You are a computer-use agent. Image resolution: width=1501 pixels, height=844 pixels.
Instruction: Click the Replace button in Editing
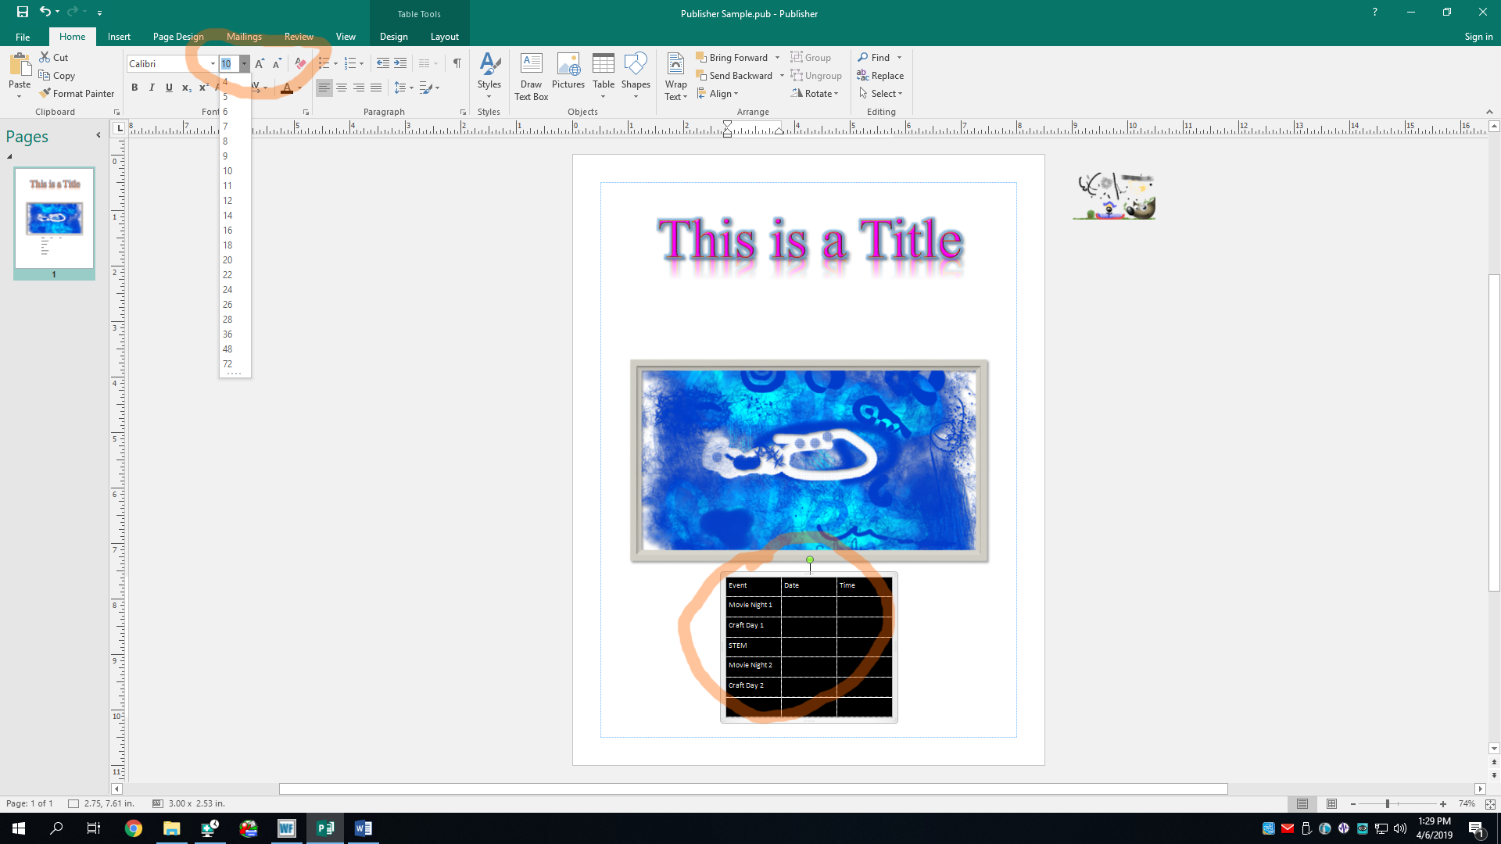point(880,76)
